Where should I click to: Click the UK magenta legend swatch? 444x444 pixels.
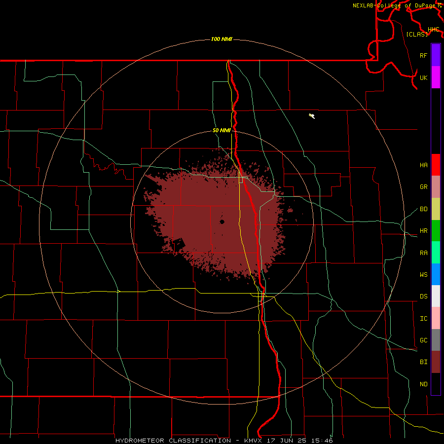point(436,77)
